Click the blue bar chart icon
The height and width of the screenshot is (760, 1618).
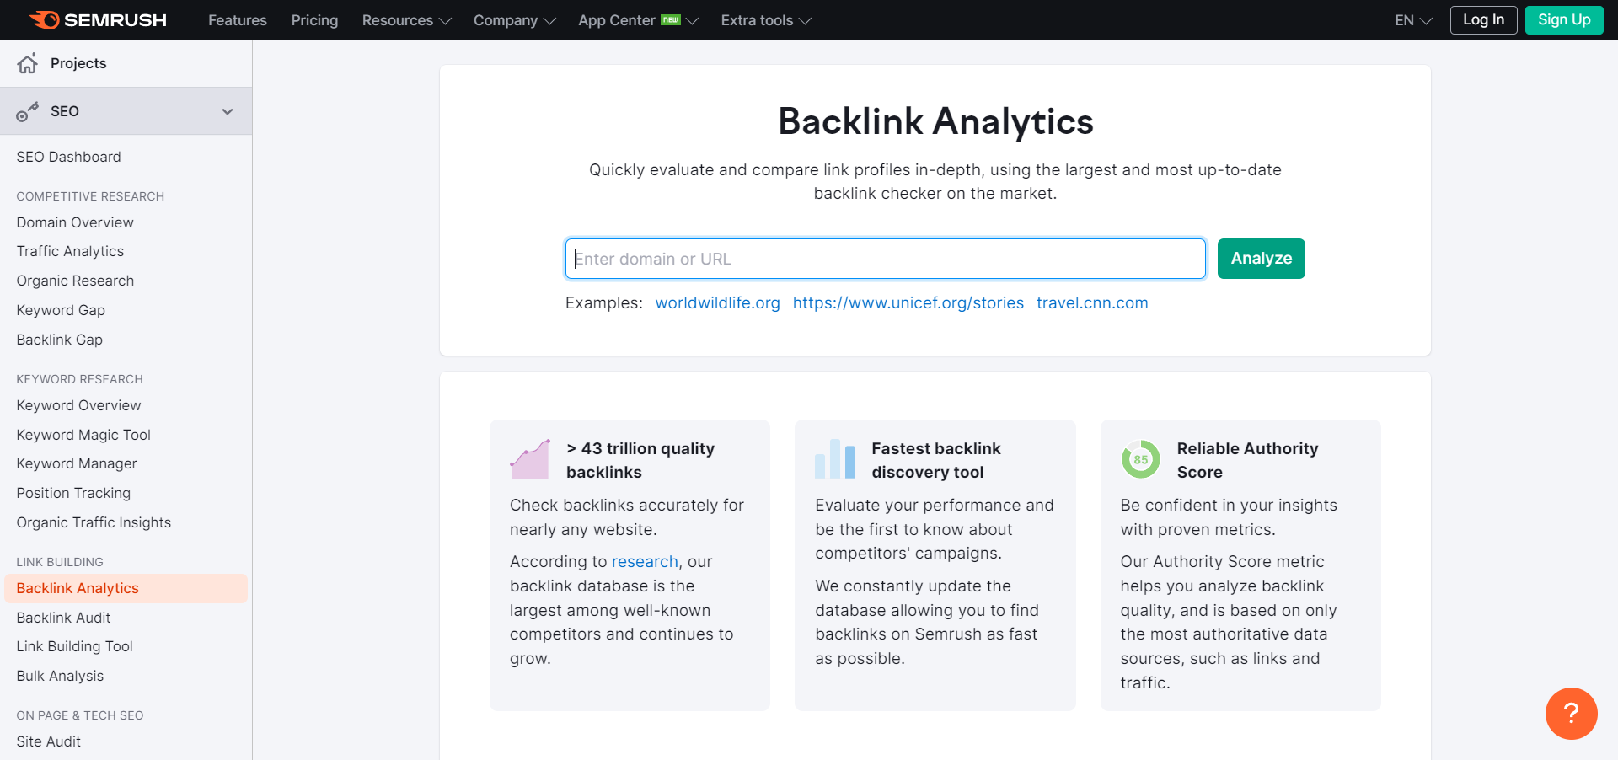pyautogui.click(x=835, y=459)
